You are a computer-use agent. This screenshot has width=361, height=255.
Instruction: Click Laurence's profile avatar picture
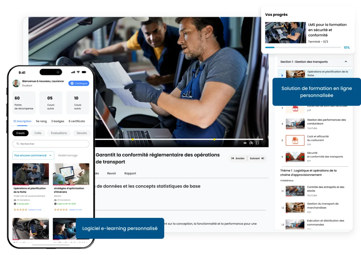(16, 83)
